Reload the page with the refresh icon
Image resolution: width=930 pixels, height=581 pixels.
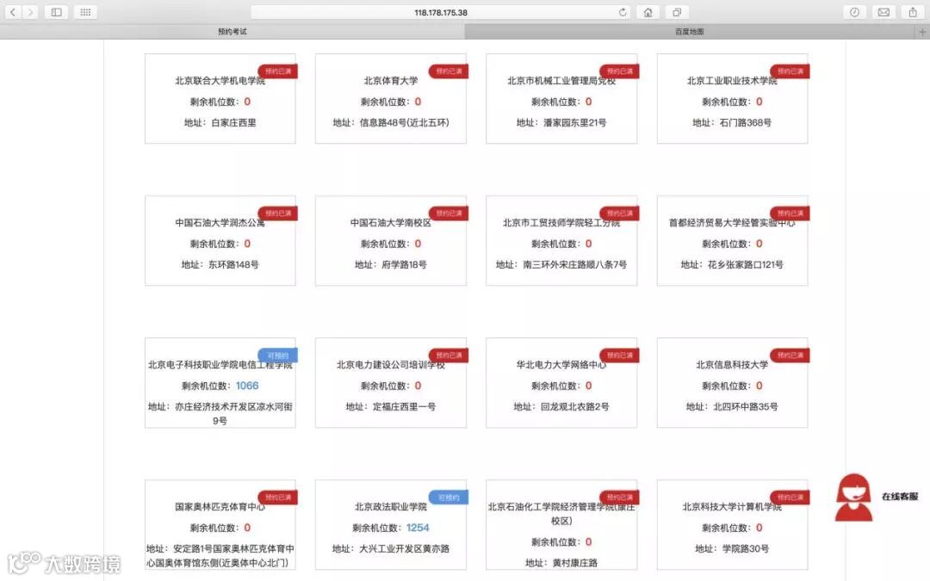tap(623, 12)
